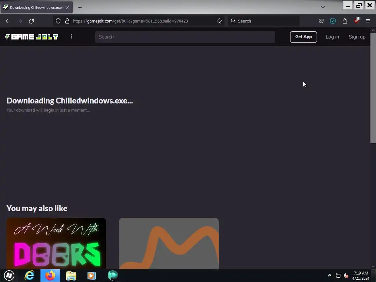Open the uBlock Origin extension icon
Image resolution: width=376 pixels, height=282 pixels.
(356, 21)
